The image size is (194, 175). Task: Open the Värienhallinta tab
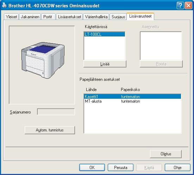(x=96, y=17)
